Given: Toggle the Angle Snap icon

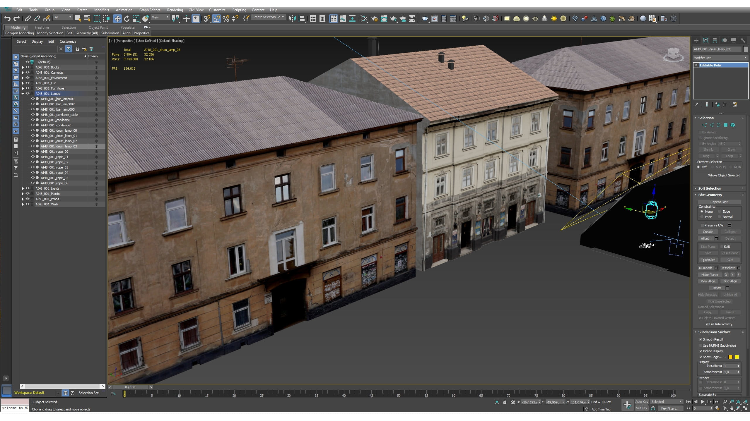Looking at the screenshot, I should 216,19.
